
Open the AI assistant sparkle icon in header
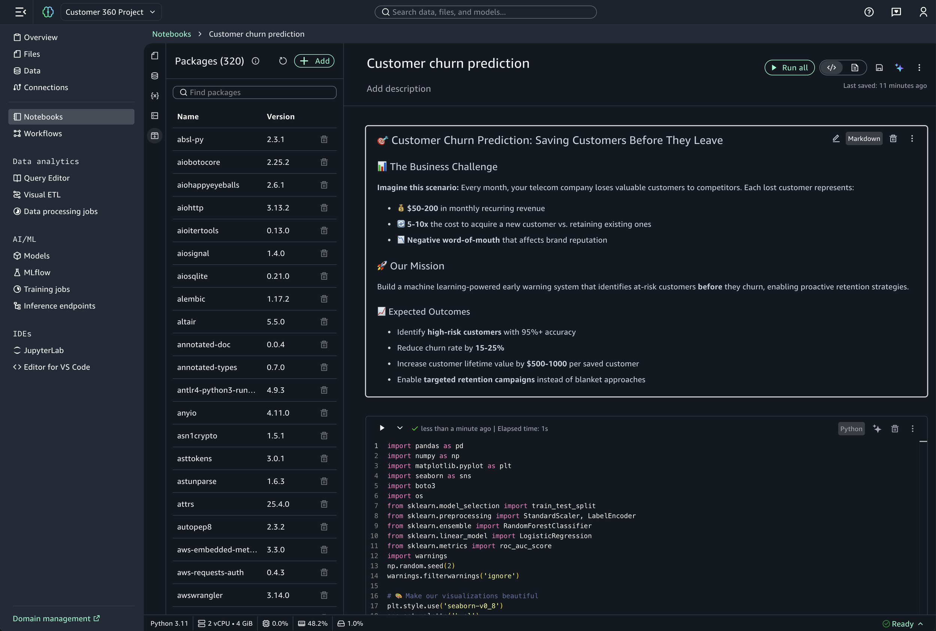899,67
